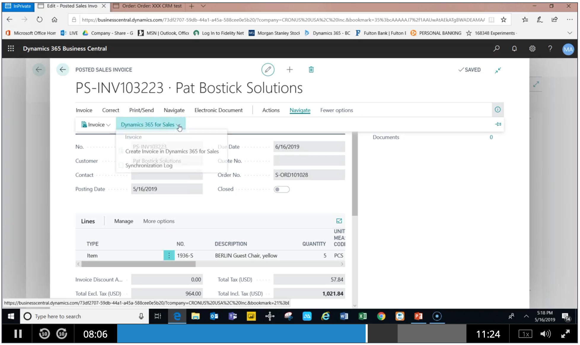Click the edit pencil icon on the invoice
The height and width of the screenshot is (345, 580).
[x=268, y=70]
